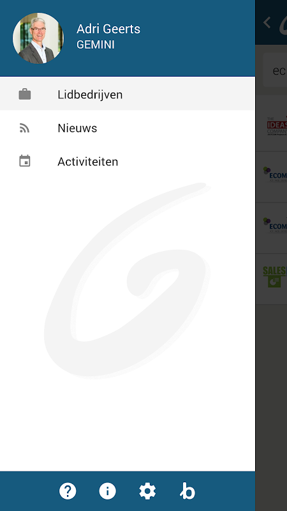Open the Activiteiten menu item

[x=128, y=162]
